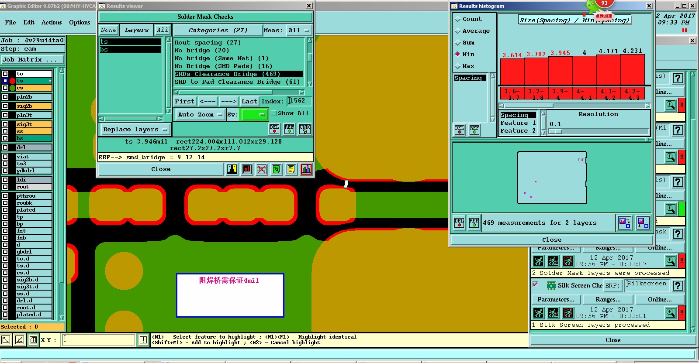Click the magnifier icon in Silk Screen results row
The height and width of the screenshot is (363, 699).
(x=671, y=313)
